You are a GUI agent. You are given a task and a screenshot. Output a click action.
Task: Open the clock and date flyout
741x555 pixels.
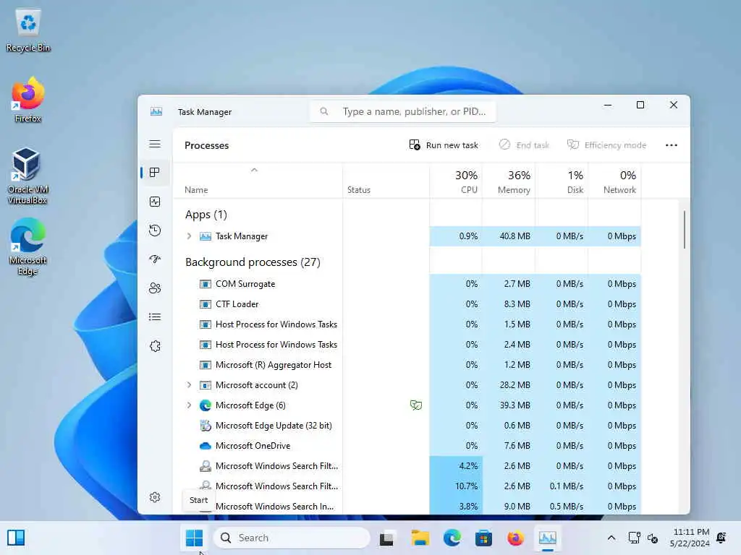coord(690,538)
